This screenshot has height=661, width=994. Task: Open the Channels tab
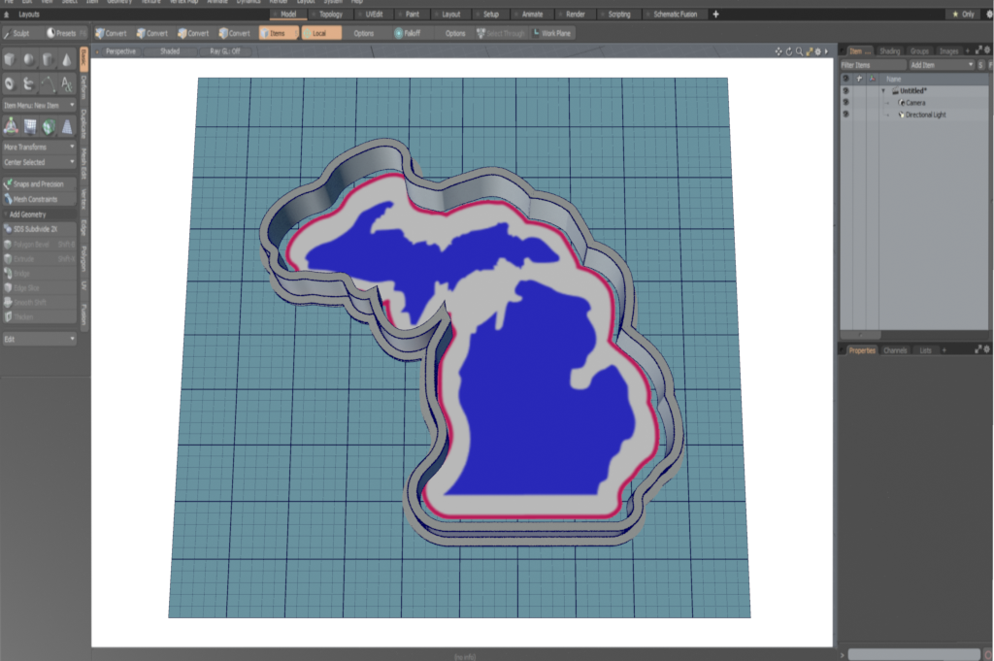895,349
